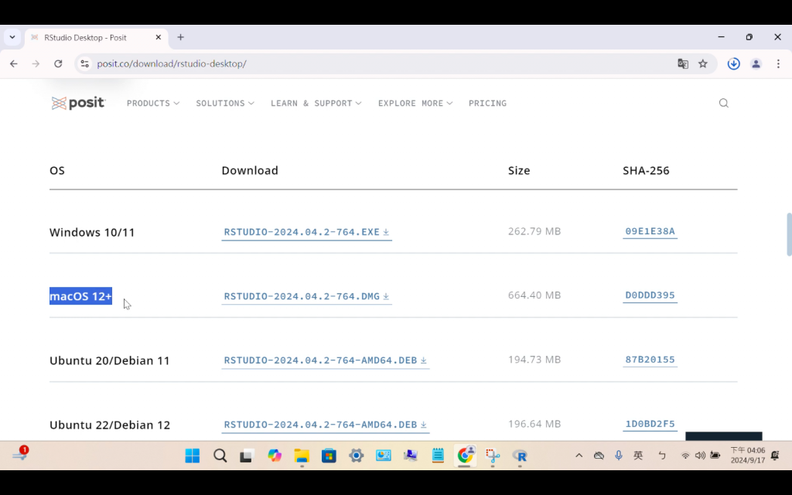792x495 pixels.
Task: Translate this page icon
Action: tap(683, 63)
